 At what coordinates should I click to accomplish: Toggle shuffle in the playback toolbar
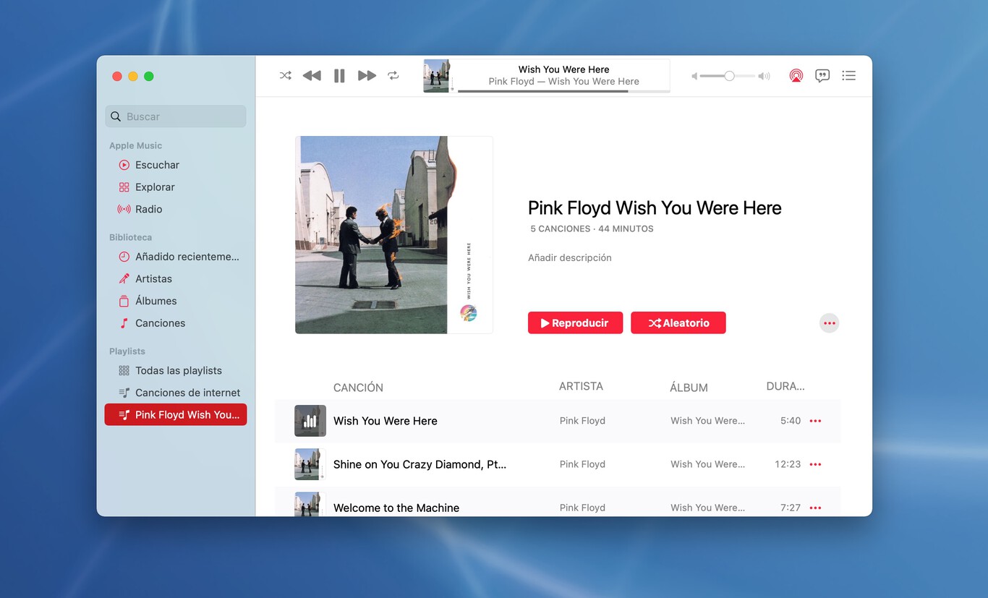click(286, 75)
